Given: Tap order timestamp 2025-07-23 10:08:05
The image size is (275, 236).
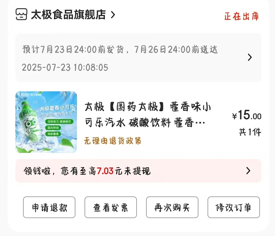Looking at the screenshot, I should 65,67.
